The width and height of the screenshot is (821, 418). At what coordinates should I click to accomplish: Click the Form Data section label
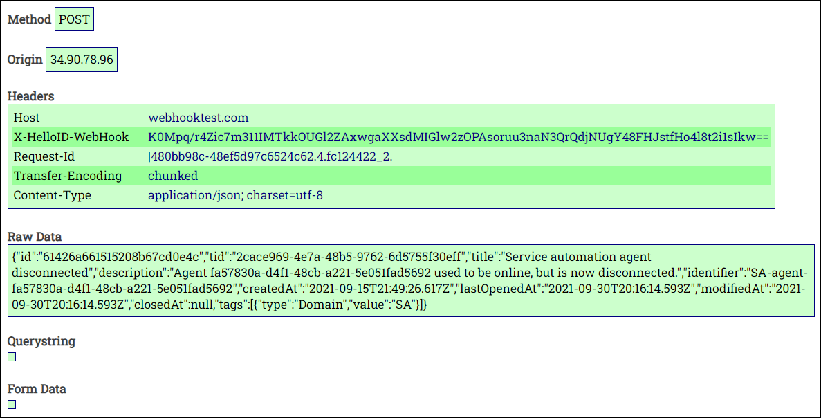click(x=37, y=389)
